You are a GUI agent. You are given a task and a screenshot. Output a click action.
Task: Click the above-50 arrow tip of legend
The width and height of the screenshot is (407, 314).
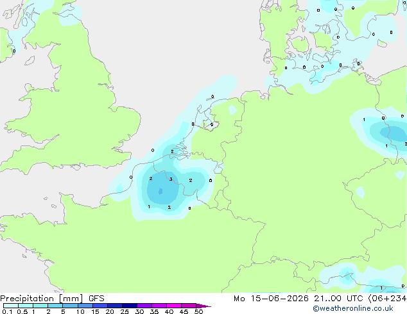click(203, 306)
